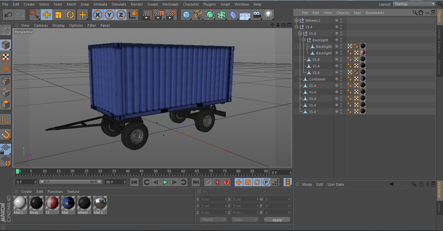Enable the magnet Snap tool in sidebar

tap(6, 134)
